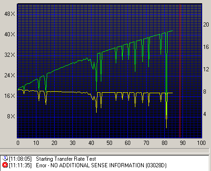
Task: Click the 40X speed axis label
Action: click(x=9, y=34)
